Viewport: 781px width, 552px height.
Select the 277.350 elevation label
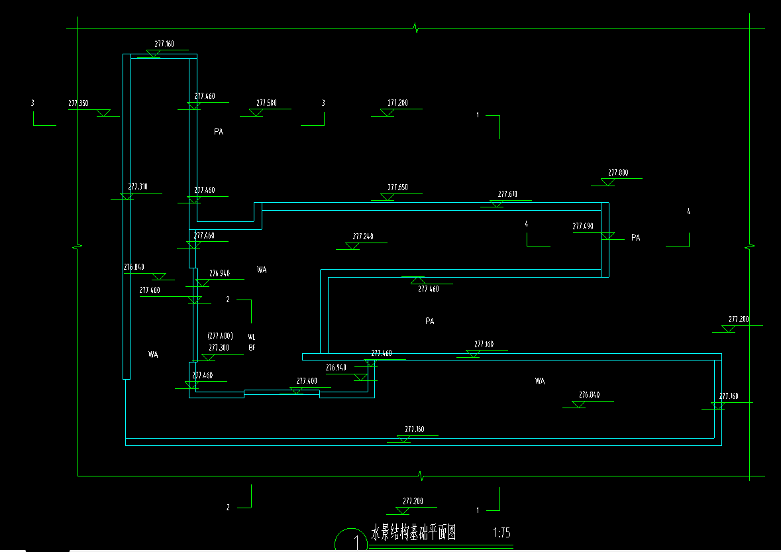(78, 103)
